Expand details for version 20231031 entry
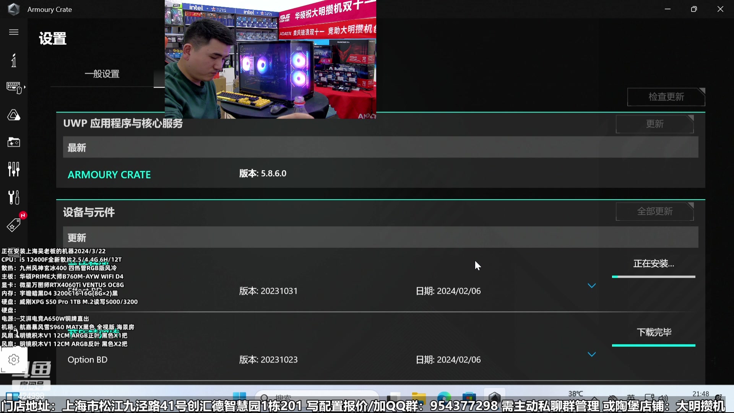 point(592,285)
